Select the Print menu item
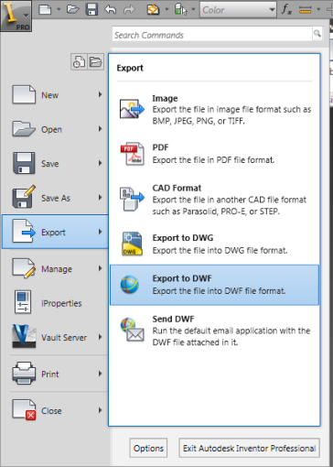Image resolution: width=333 pixels, height=467 pixels. pyautogui.click(x=55, y=374)
